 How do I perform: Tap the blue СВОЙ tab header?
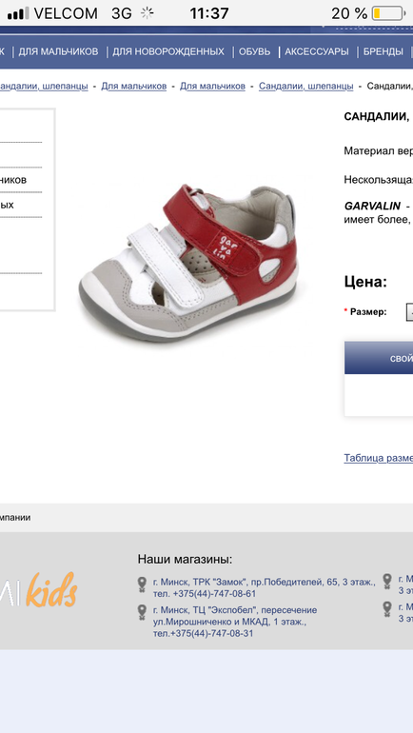pos(379,358)
